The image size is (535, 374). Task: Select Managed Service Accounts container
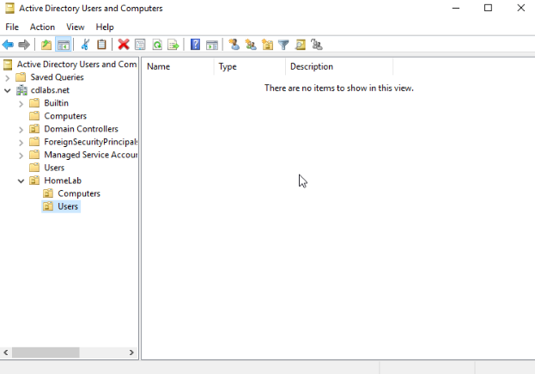click(91, 155)
